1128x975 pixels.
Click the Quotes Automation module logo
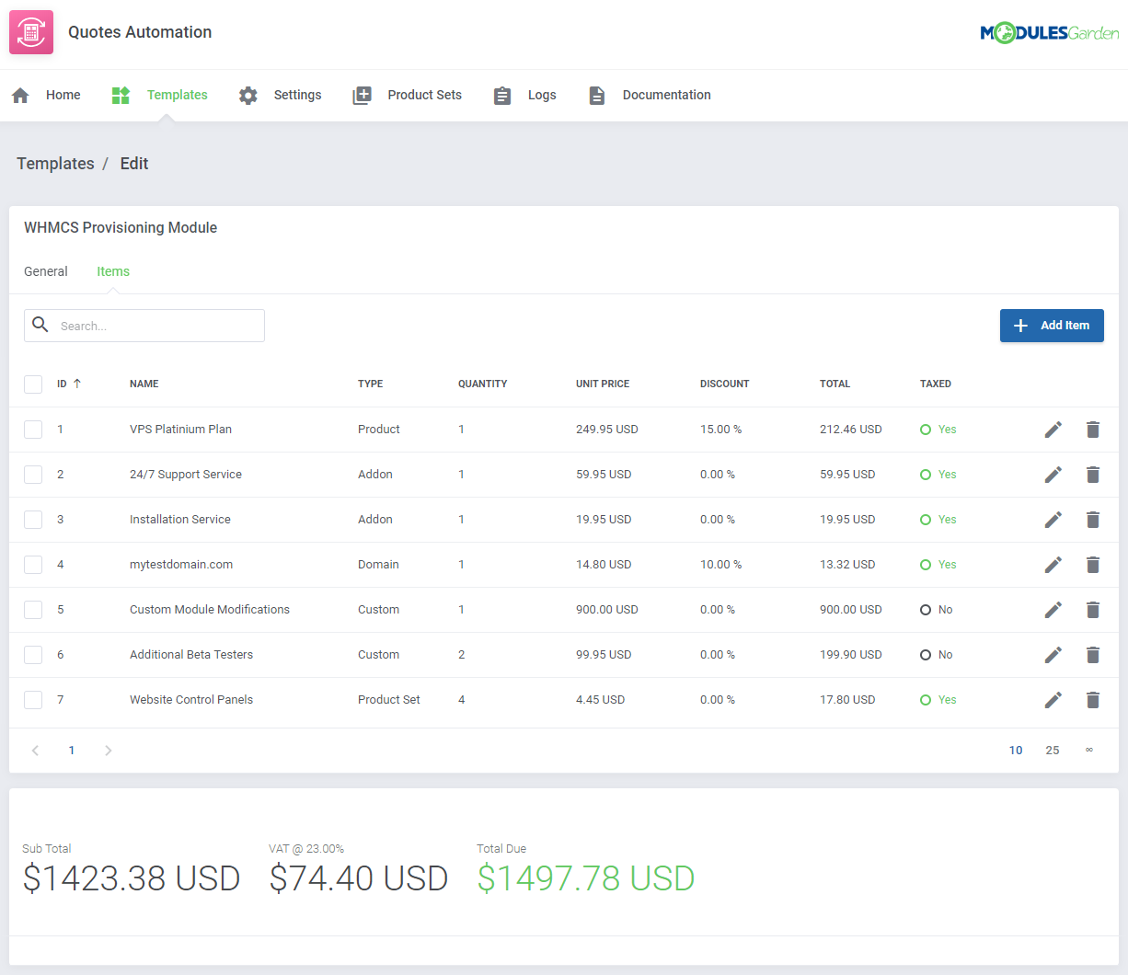pos(30,31)
